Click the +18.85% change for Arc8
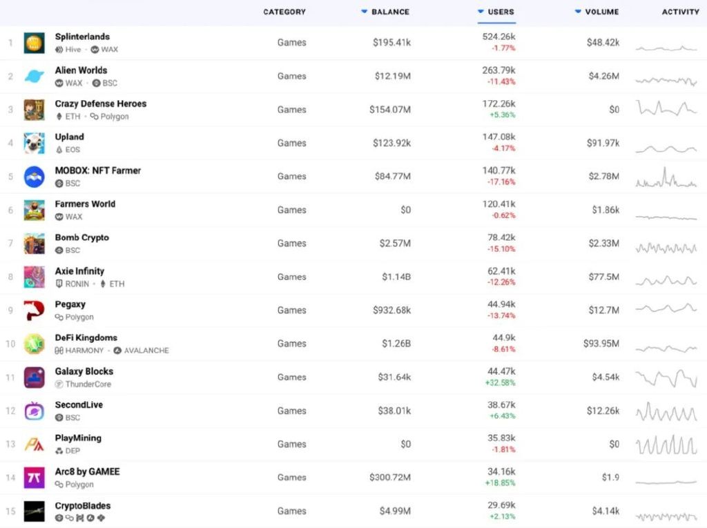The width and height of the screenshot is (707, 528). (500, 483)
